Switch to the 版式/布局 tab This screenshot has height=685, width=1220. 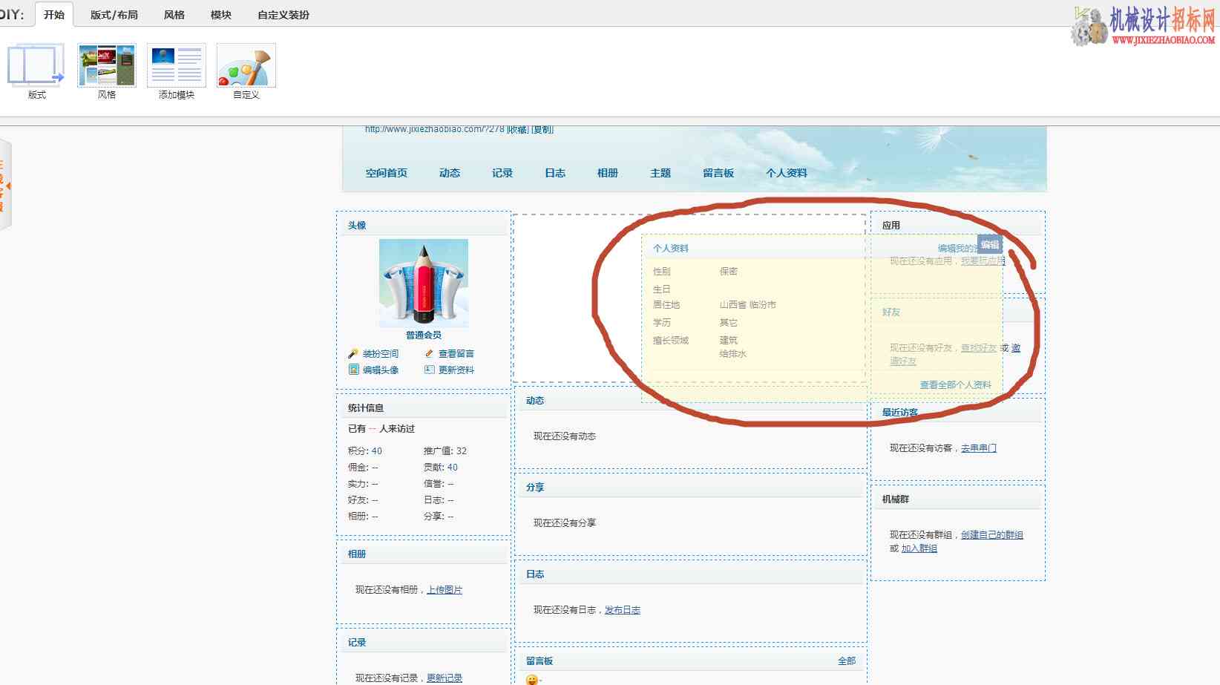[x=114, y=15]
